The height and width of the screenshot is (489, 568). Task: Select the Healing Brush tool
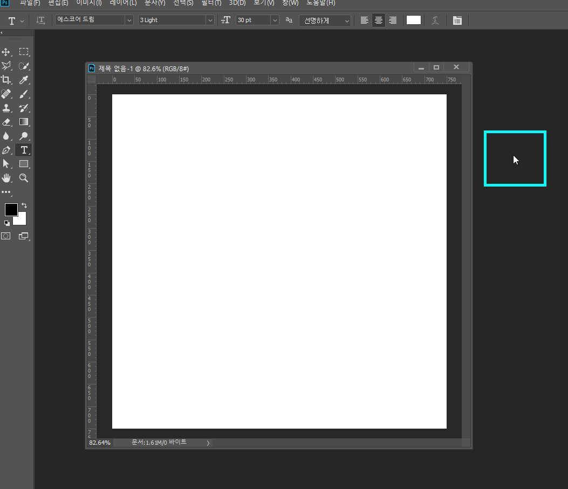pyautogui.click(x=6, y=94)
